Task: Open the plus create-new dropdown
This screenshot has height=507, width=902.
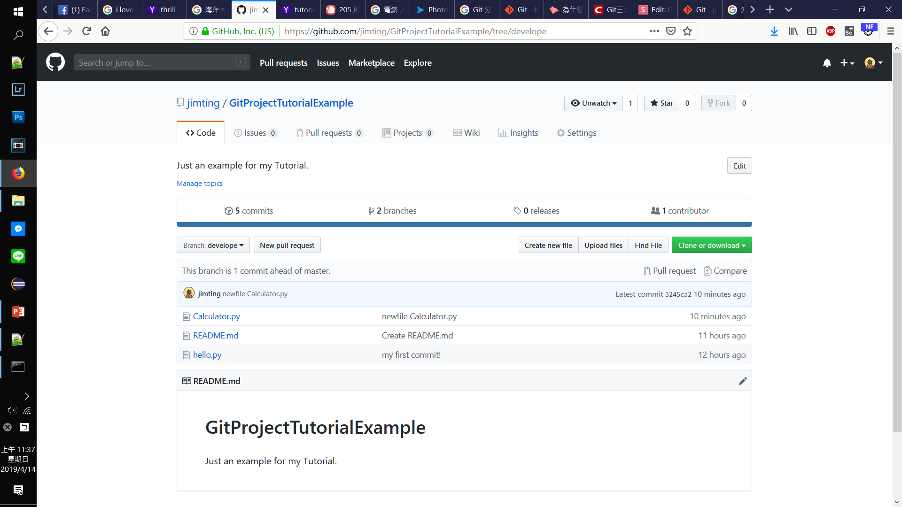Action: [847, 63]
